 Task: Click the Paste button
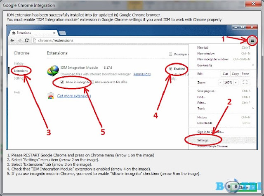(245, 74)
